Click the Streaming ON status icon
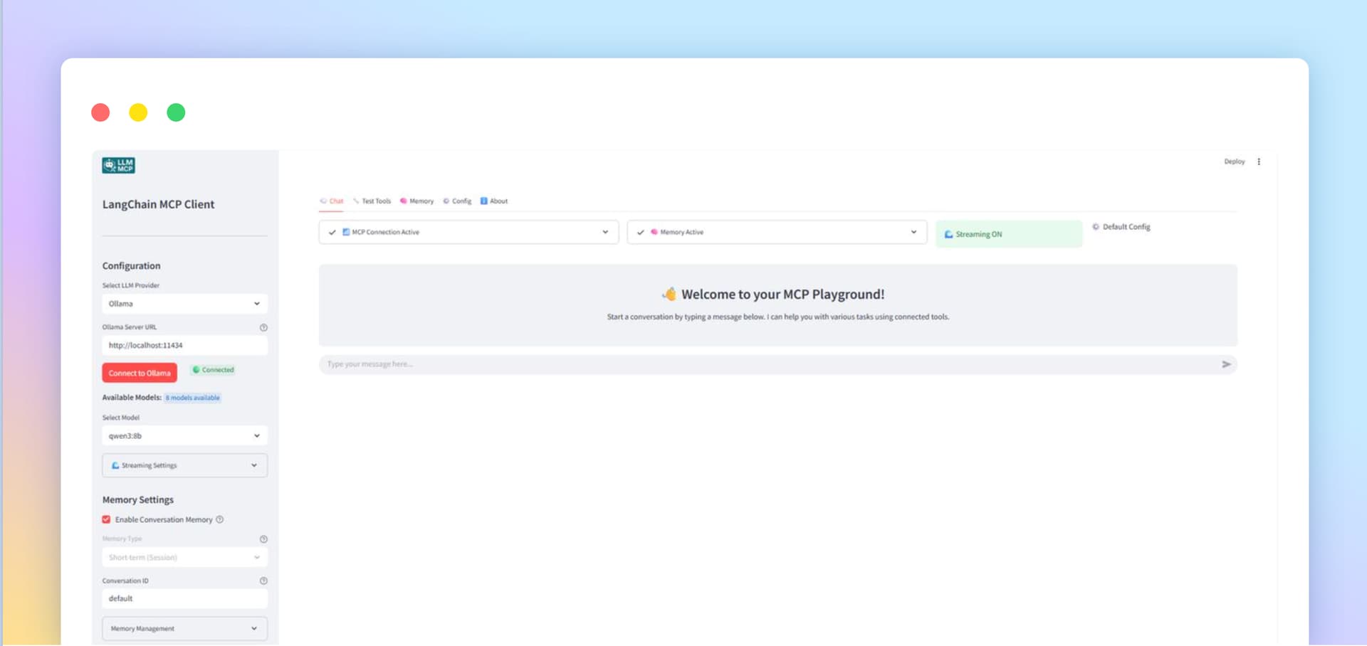Image resolution: width=1367 pixels, height=646 pixels. click(948, 233)
